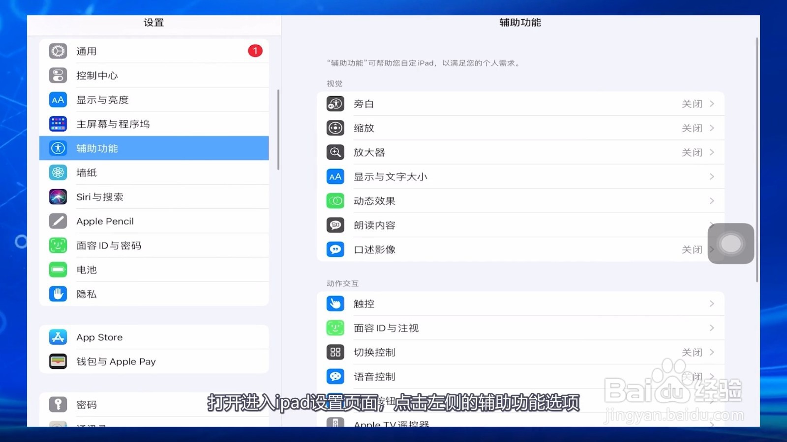The height and width of the screenshot is (442, 787).
Task: Expand the 动态效果 disclosure arrow
Action: tap(713, 200)
